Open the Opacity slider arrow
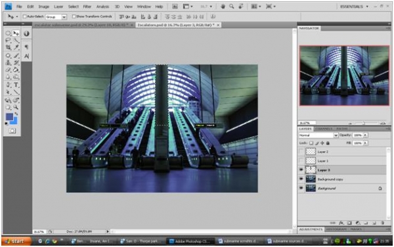 click(x=365, y=135)
